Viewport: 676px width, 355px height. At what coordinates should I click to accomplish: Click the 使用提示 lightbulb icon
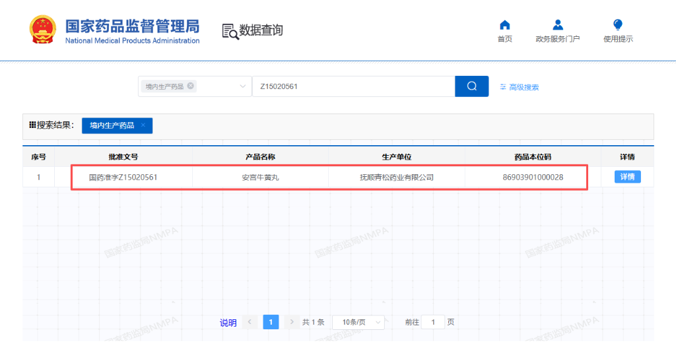point(618,26)
